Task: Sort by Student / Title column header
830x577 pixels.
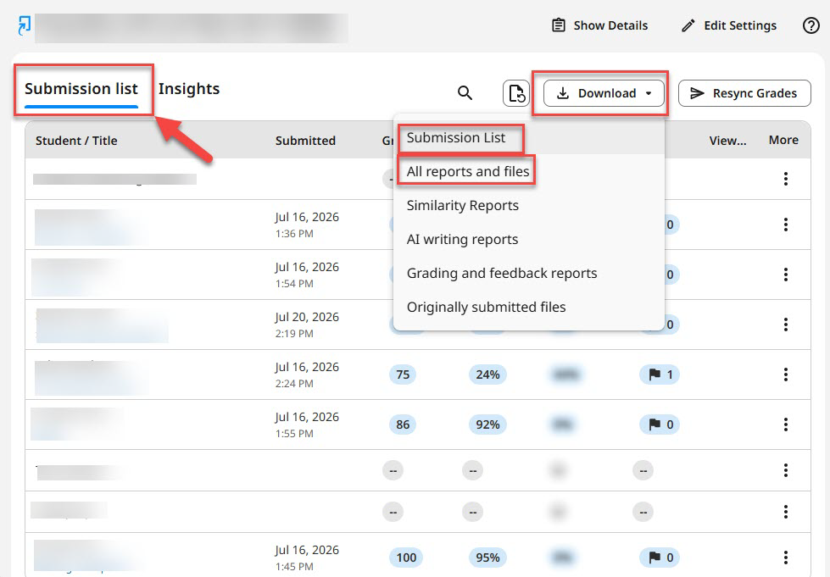Action: (76, 141)
